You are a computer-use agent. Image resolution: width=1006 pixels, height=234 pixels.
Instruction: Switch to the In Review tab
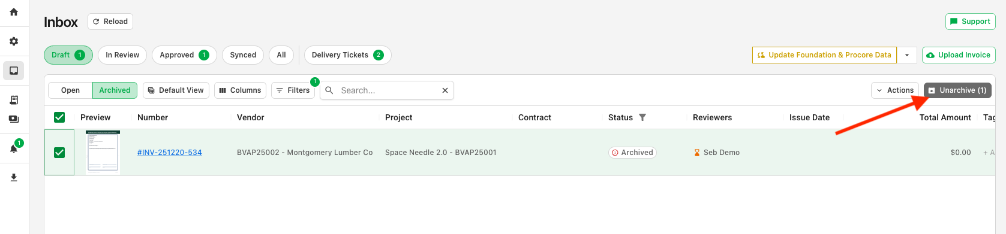pyautogui.click(x=122, y=55)
